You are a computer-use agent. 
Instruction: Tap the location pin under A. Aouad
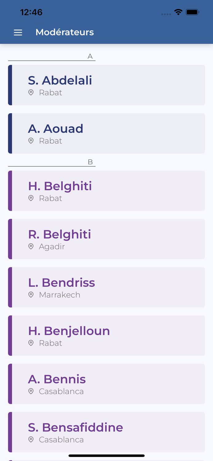[31, 141]
